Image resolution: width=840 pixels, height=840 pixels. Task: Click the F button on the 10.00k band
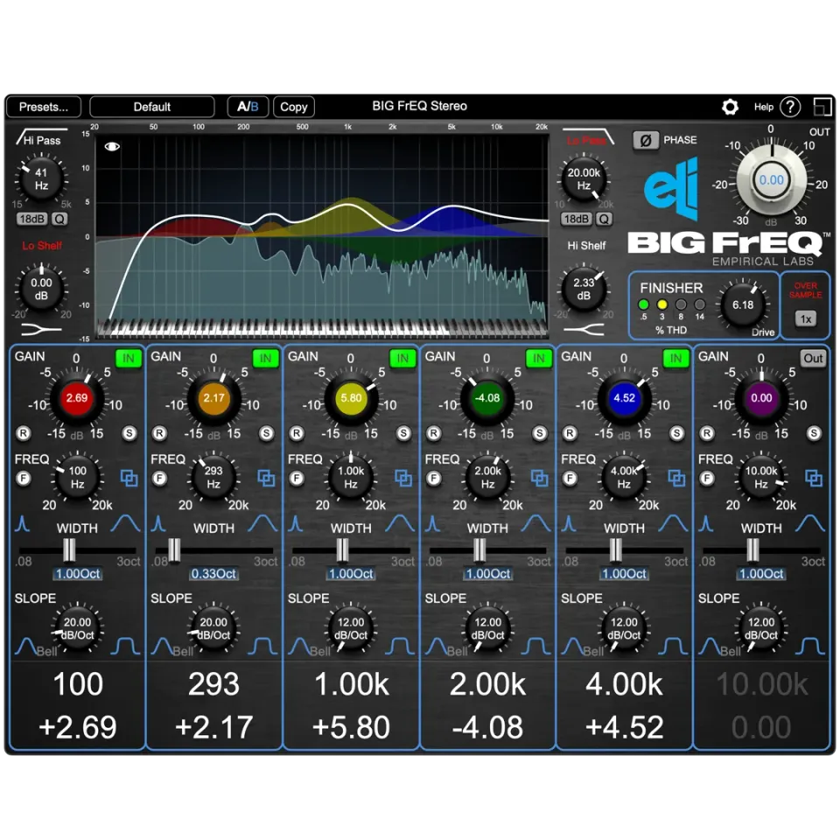(x=707, y=478)
